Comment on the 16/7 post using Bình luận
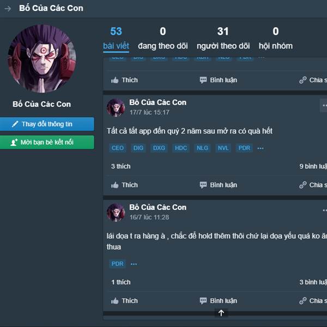The height and width of the screenshot is (327, 327). (x=218, y=301)
